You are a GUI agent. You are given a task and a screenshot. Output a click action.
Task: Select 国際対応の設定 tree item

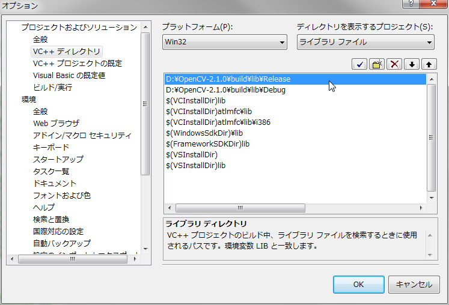click(58, 232)
